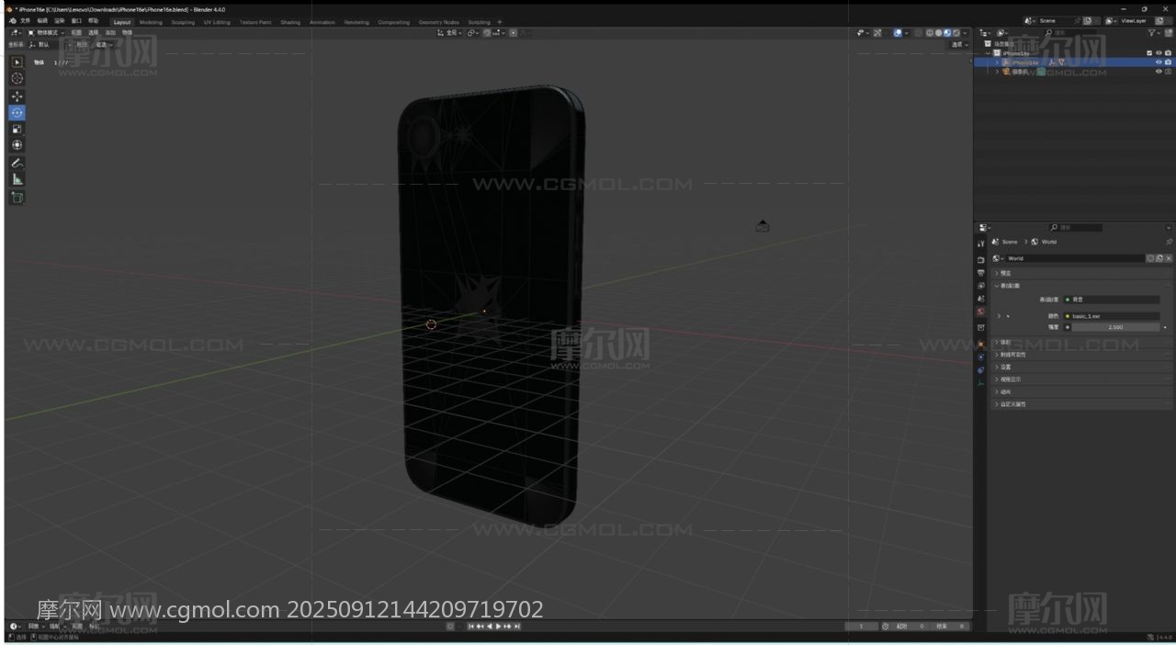Screen dimensions: 1176x645
Task: Open Render properties tab
Action: coord(981,260)
